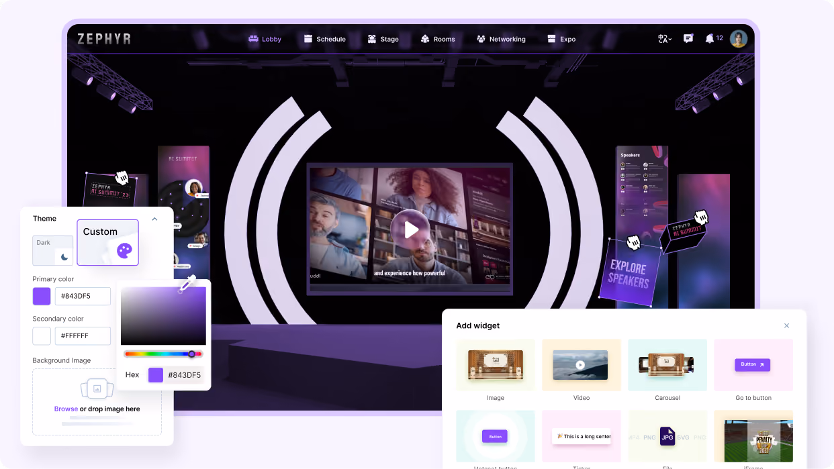
Task: Choose the Custom theme option
Action: pos(108,242)
